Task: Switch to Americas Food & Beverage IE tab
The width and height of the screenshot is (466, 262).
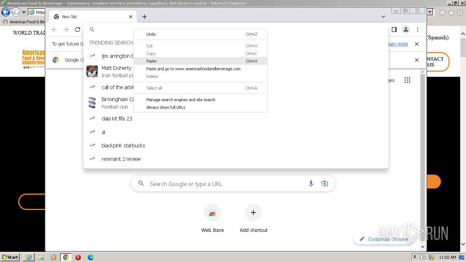Action: point(24,22)
